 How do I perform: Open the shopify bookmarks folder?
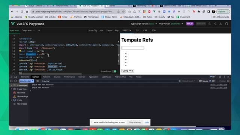160,17
